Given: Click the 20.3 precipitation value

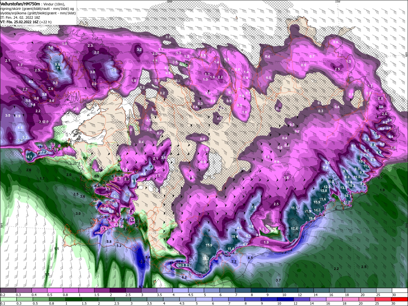Looking at the screenshot, I should click(x=181, y=265).
